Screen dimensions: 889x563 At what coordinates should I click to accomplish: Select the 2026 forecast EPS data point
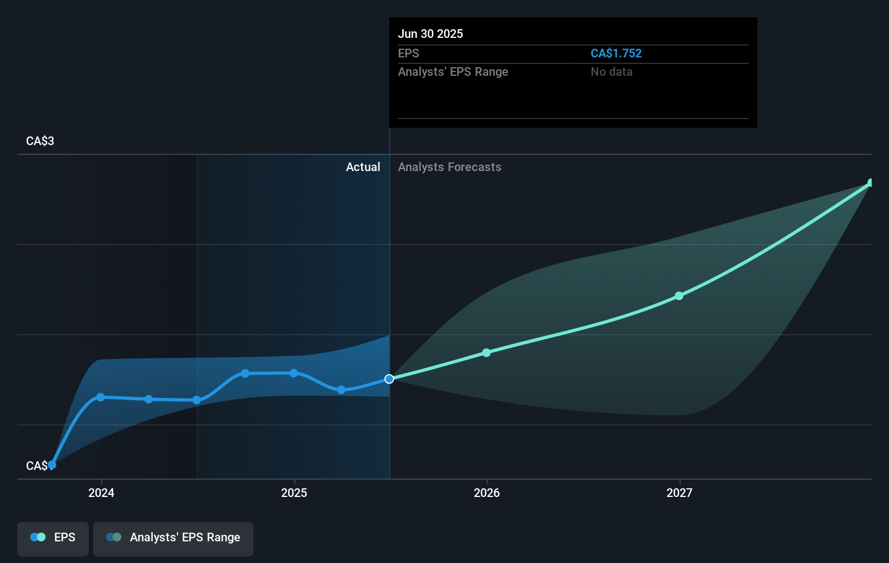point(486,352)
